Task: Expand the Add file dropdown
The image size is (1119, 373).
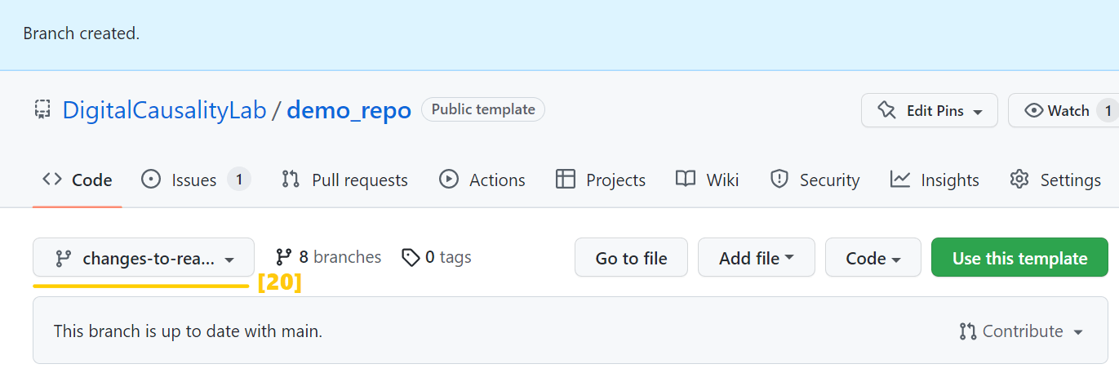Action: coord(756,259)
